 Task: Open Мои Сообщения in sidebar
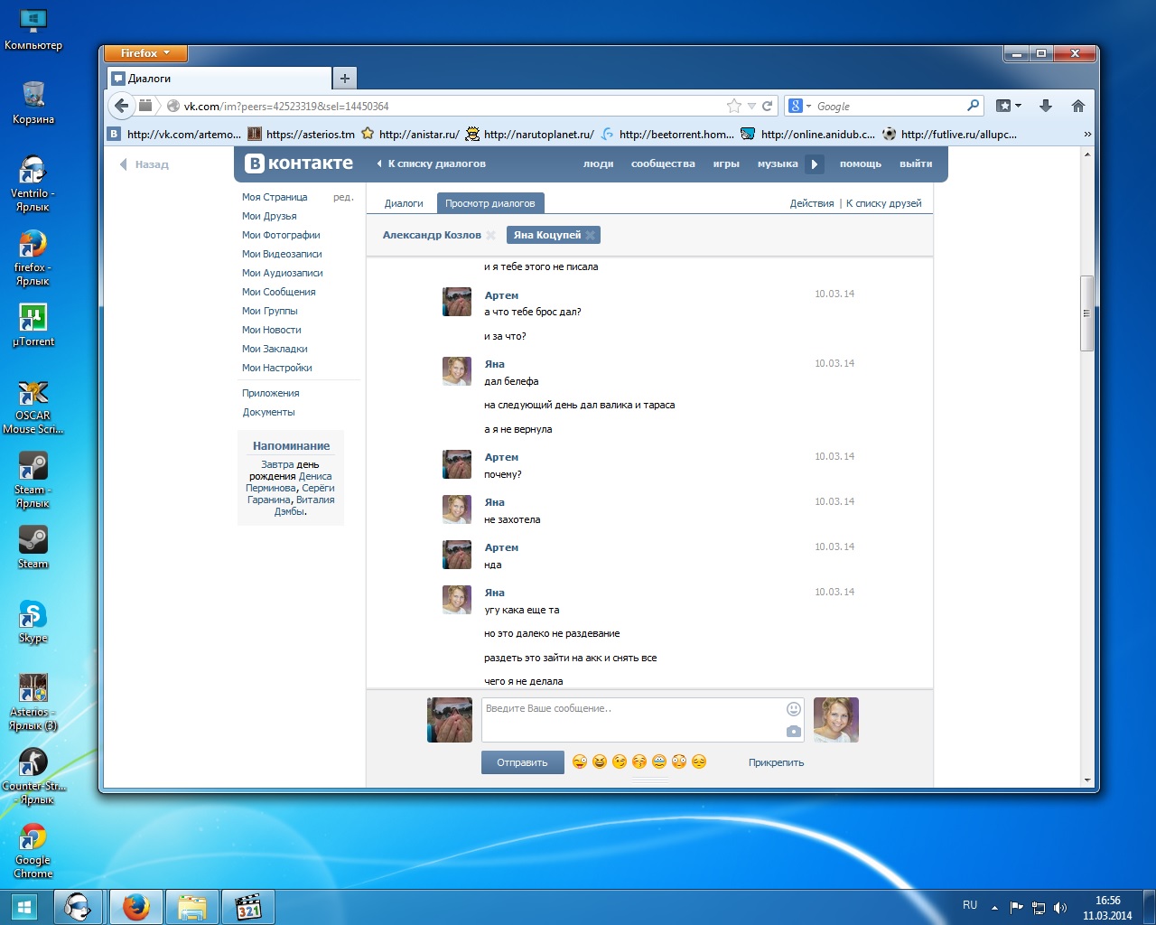point(279,292)
